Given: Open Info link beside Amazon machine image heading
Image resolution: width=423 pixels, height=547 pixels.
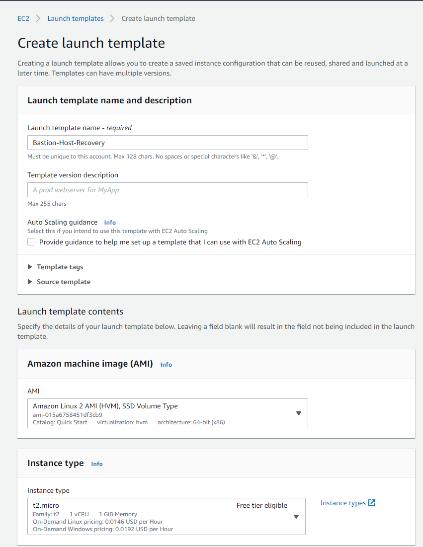Looking at the screenshot, I should click(x=166, y=365).
